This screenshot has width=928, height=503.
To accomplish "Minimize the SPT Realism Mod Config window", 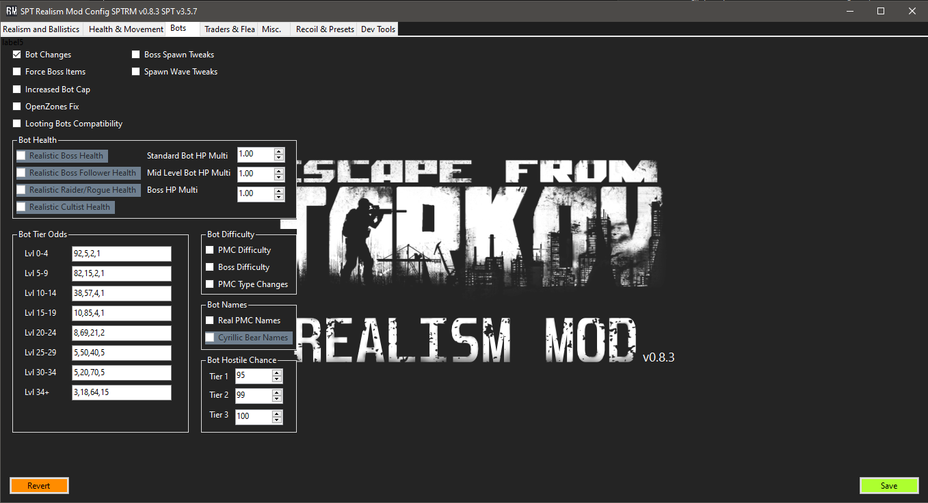I will 849,11.
